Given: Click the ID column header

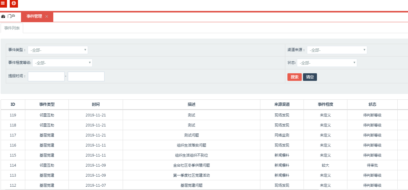Looking at the screenshot, I should point(13,104).
